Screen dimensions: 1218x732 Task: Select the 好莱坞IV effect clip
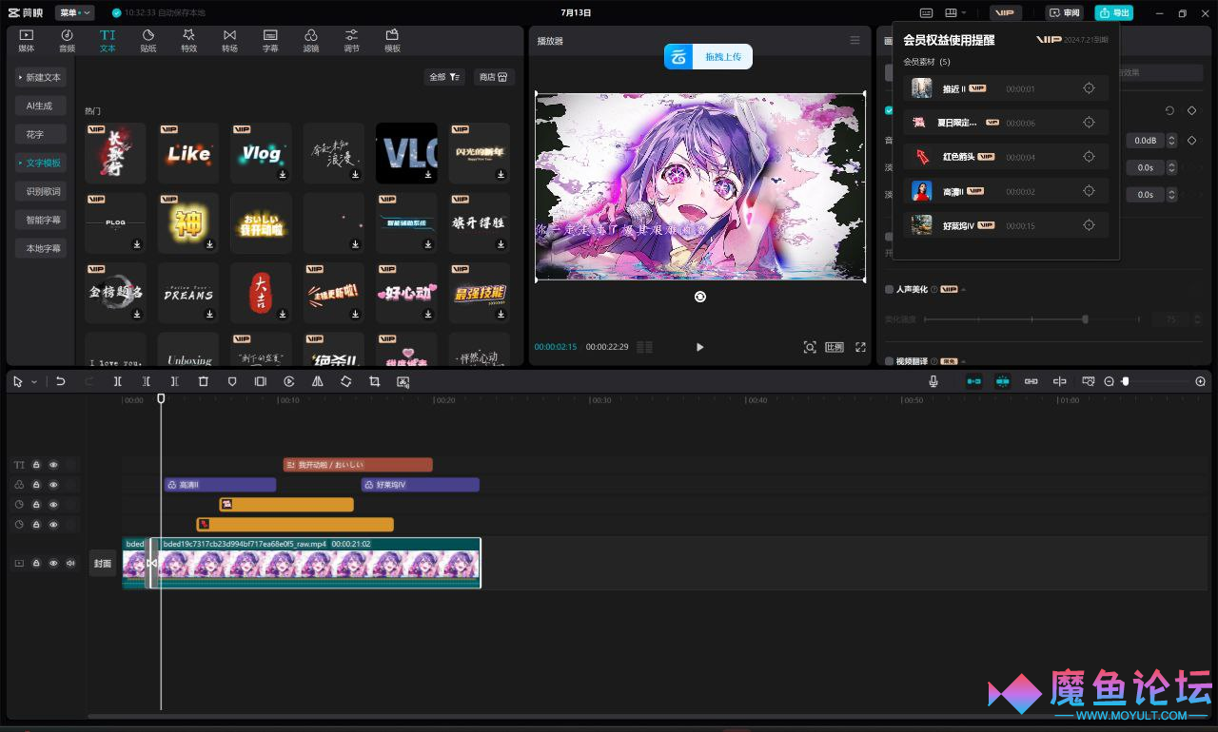click(421, 485)
